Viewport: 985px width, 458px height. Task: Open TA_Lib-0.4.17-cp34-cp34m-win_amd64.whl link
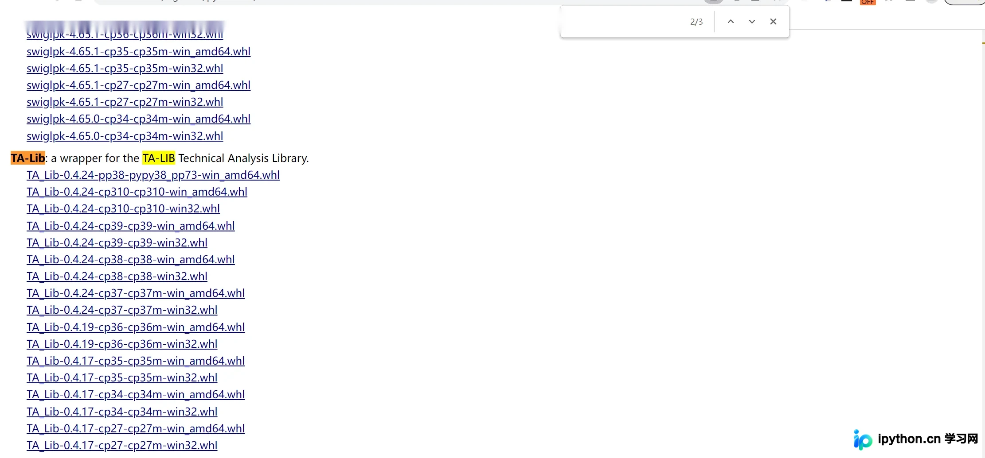(x=136, y=394)
